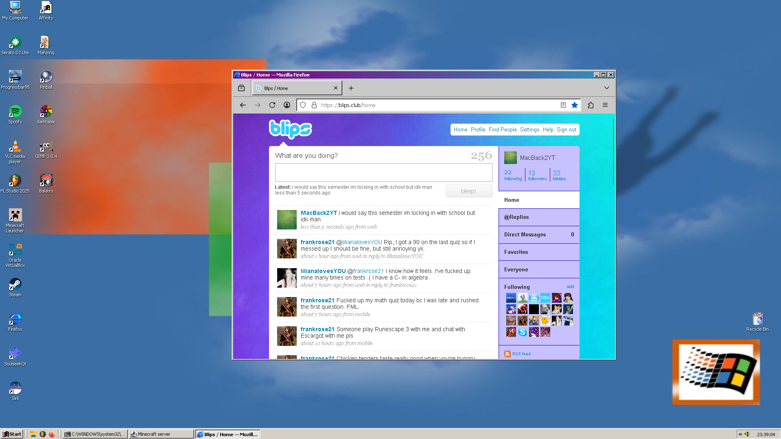Expand hidden system tray icons arrow
Image resolution: width=781 pixels, height=439 pixels.
pyautogui.click(x=740, y=434)
